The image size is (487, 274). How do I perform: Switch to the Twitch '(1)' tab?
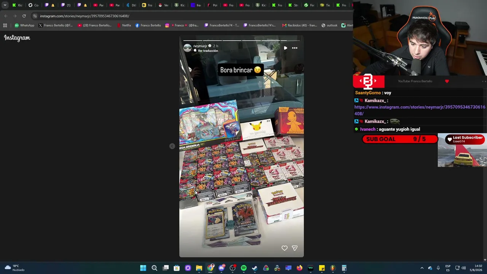point(66,5)
